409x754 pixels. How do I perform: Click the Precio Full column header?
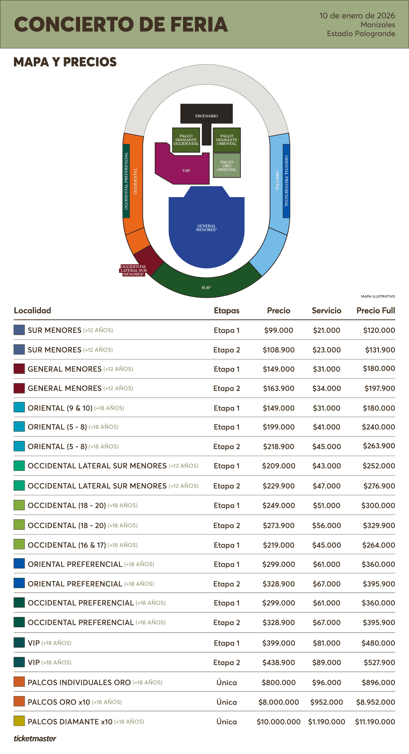[x=376, y=310]
